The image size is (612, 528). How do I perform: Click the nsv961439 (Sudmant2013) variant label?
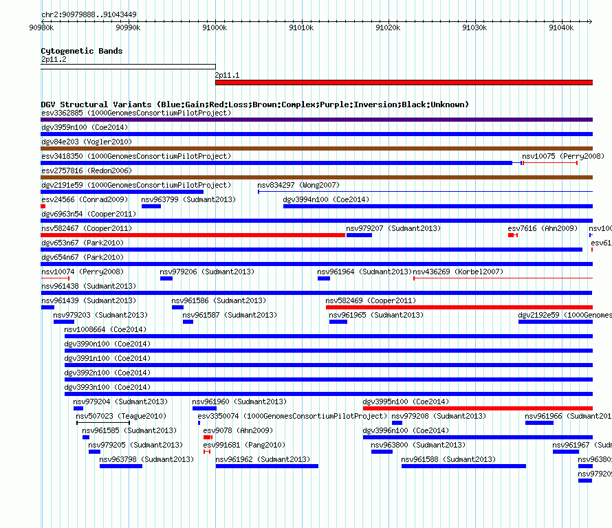tap(89, 301)
